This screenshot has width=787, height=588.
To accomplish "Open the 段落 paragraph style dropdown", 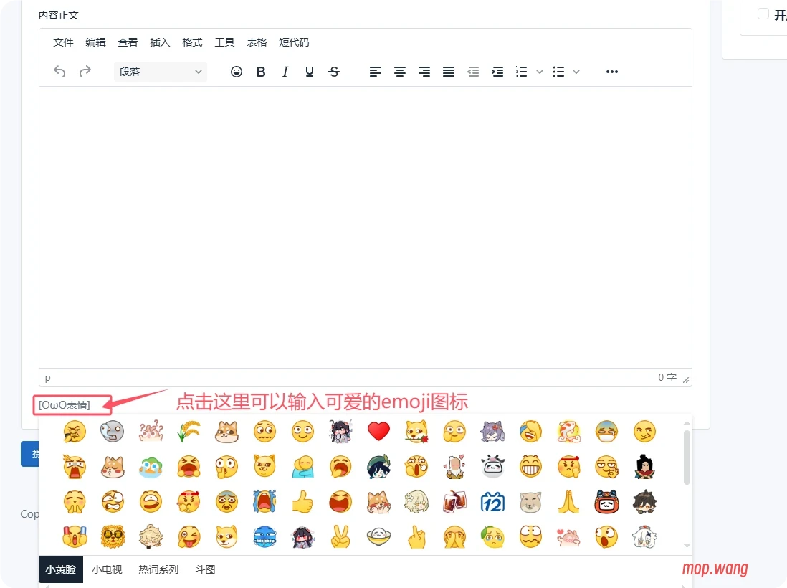I will click(159, 71).
